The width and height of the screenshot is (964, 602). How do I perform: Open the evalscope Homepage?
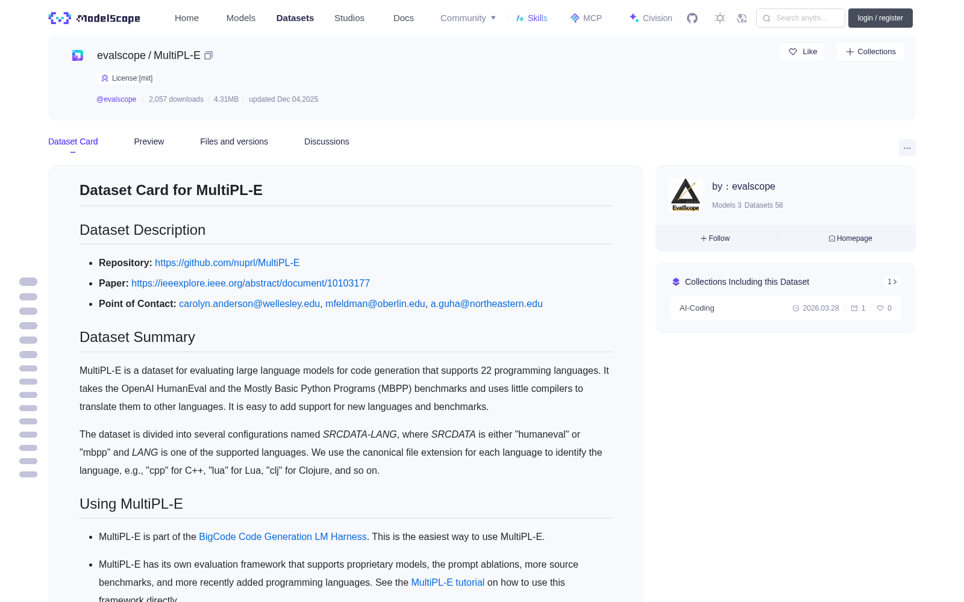click(850, 238)
